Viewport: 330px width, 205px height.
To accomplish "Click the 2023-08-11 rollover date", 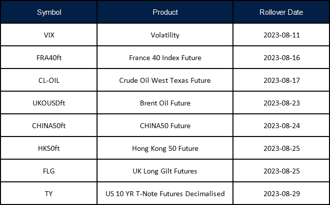I will tap(281, 35).
